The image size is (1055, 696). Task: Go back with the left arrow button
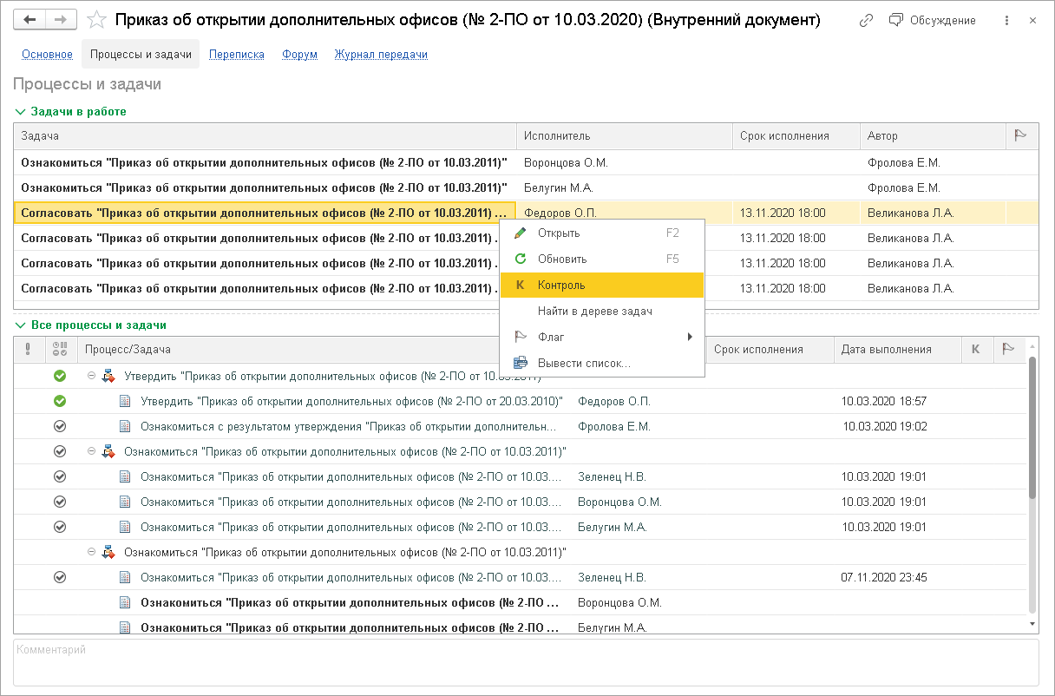[x=31, y=19]
